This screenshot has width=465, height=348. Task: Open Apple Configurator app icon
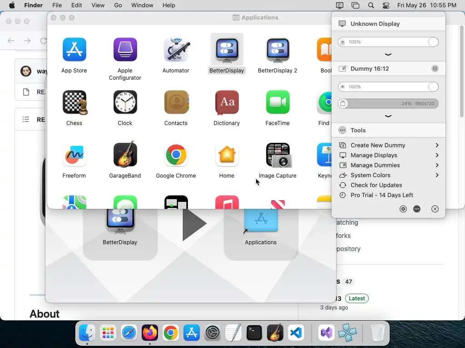click(x=125, y=49)
